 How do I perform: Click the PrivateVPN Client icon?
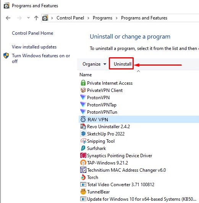click(x=83, y=90)
